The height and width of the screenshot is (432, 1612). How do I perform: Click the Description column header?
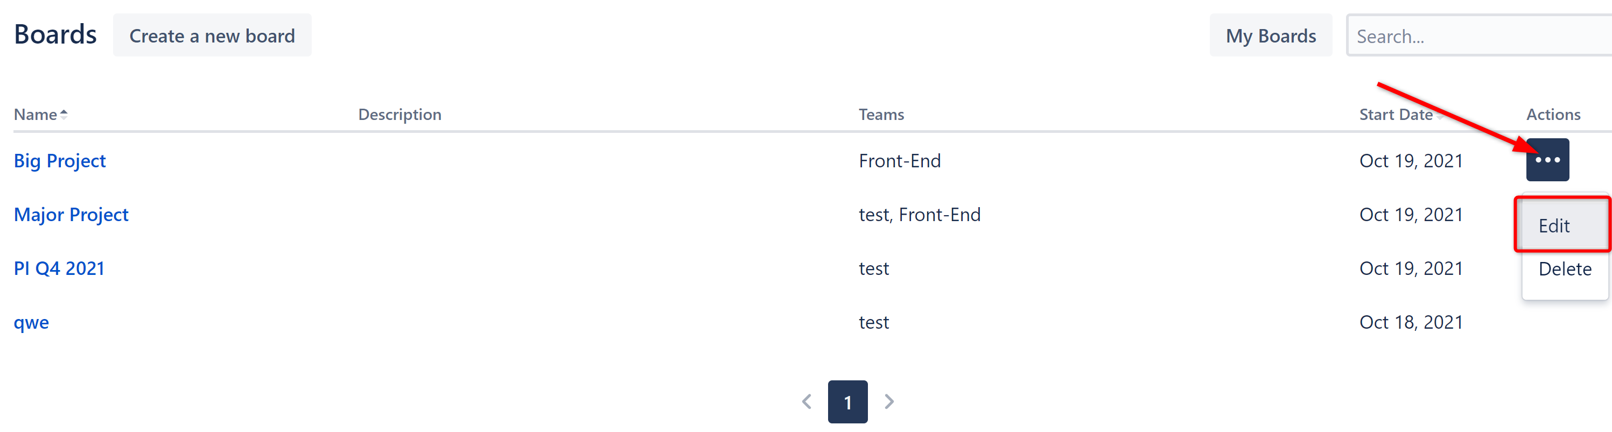(400, 115)
